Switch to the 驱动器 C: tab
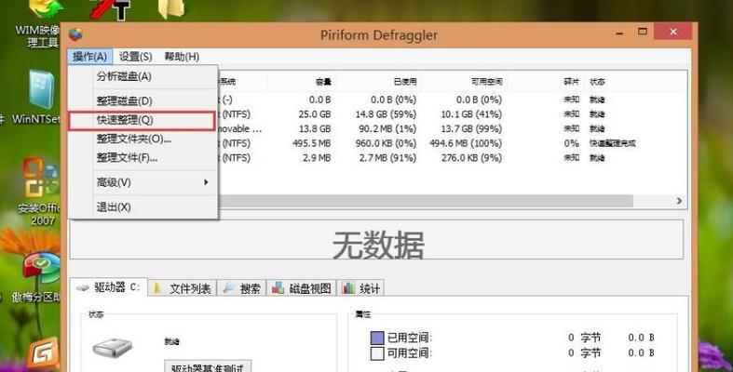The image size is (733, 372). click(109, 287)
